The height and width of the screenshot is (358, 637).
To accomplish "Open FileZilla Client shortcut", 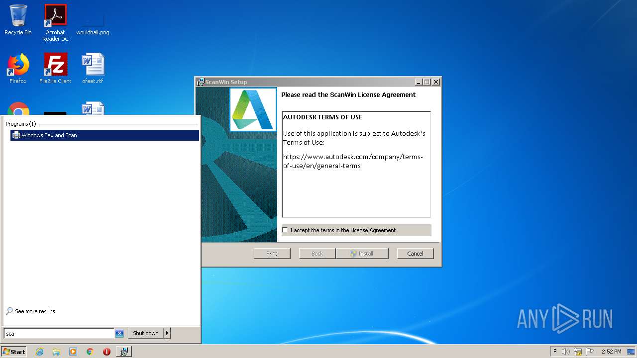I will point(55,68).
